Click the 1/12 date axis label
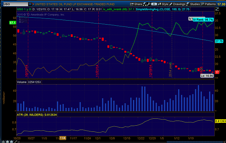The height and width of the screenshot is (143, 226). [x=177, y=138]
